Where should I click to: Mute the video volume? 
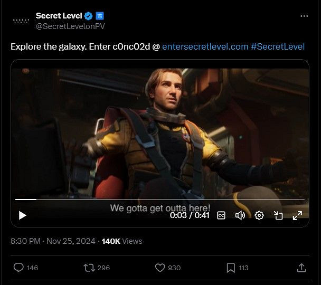click(x=240, y=215)
